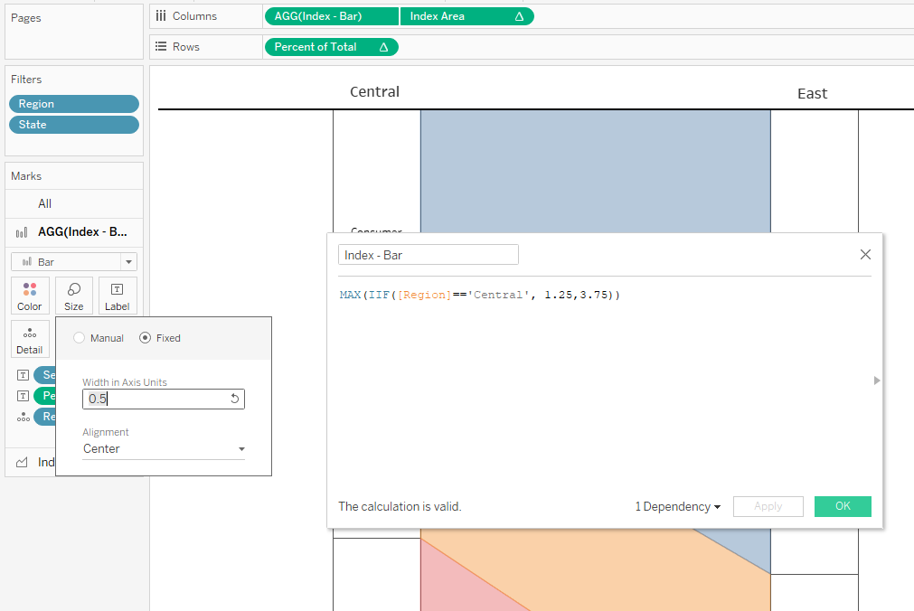Click The calculation is valid message
914x611 pixels.
pos(400,507)
